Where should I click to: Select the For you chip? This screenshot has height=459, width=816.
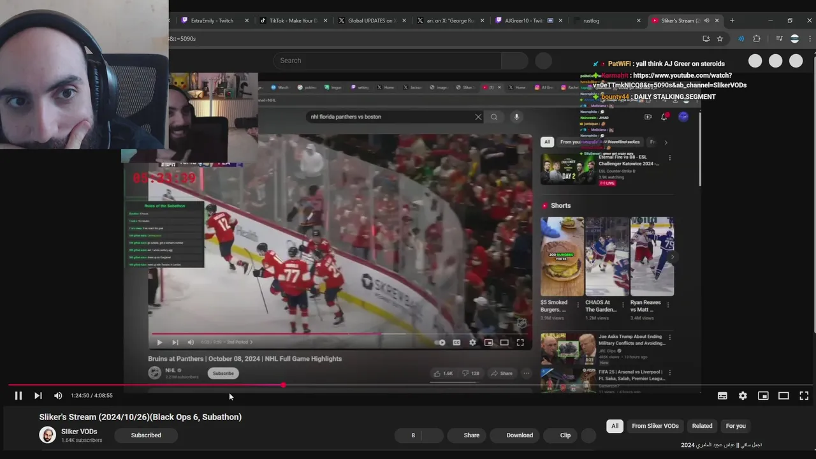coord(736,426)
